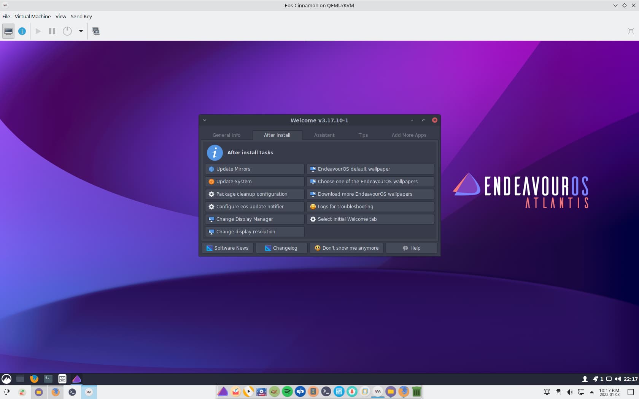Click the toggle-switch settings icon in host taskbar
This screenshot has height=399, width=639.
pos(22,392)
